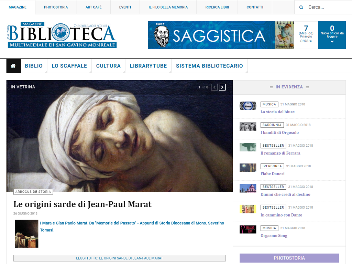Open La storia del blues article
352x264 pixels.
pos(277,112)
